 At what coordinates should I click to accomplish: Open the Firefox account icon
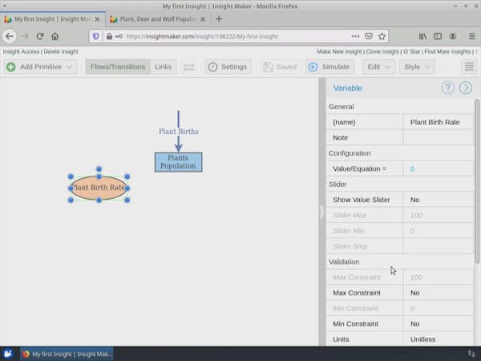pyautogui.click(x=453, y=36)
